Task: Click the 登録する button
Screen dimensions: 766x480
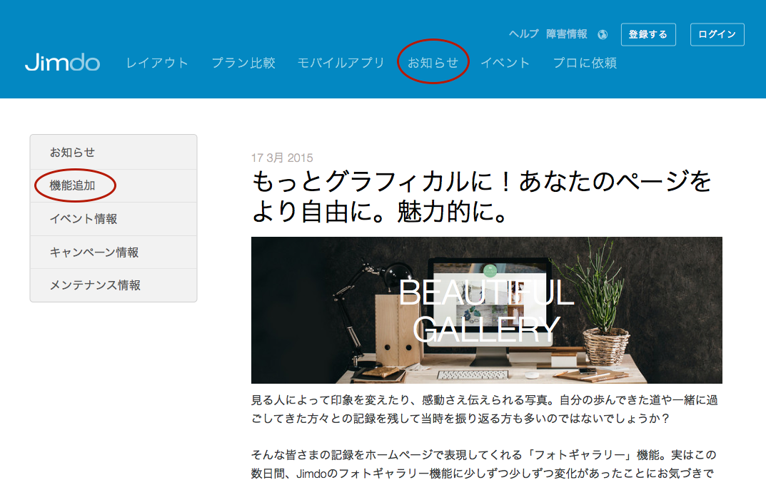Action: (647, 34)
